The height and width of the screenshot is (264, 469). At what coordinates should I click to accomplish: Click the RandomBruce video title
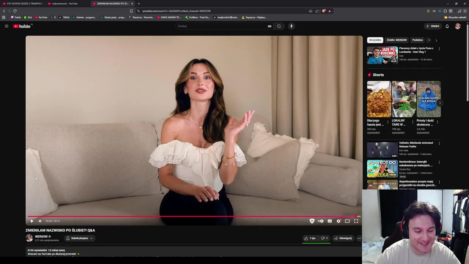(x=416, y=164)
